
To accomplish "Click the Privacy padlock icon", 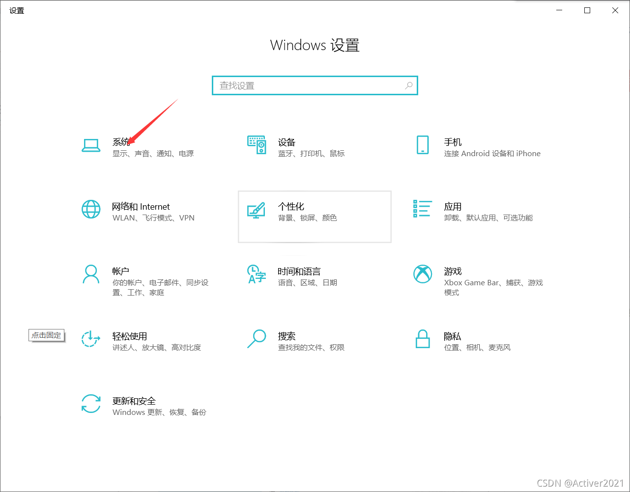I will tap(423, 339).
